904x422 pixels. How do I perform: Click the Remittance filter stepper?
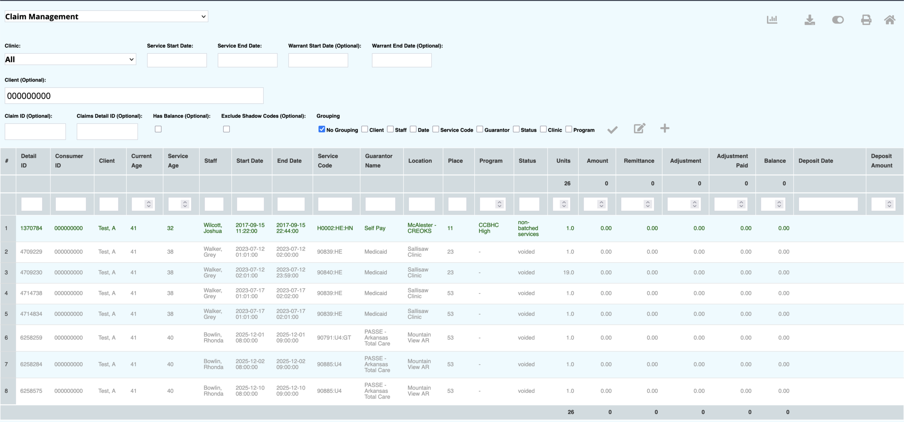coord(648,204)
